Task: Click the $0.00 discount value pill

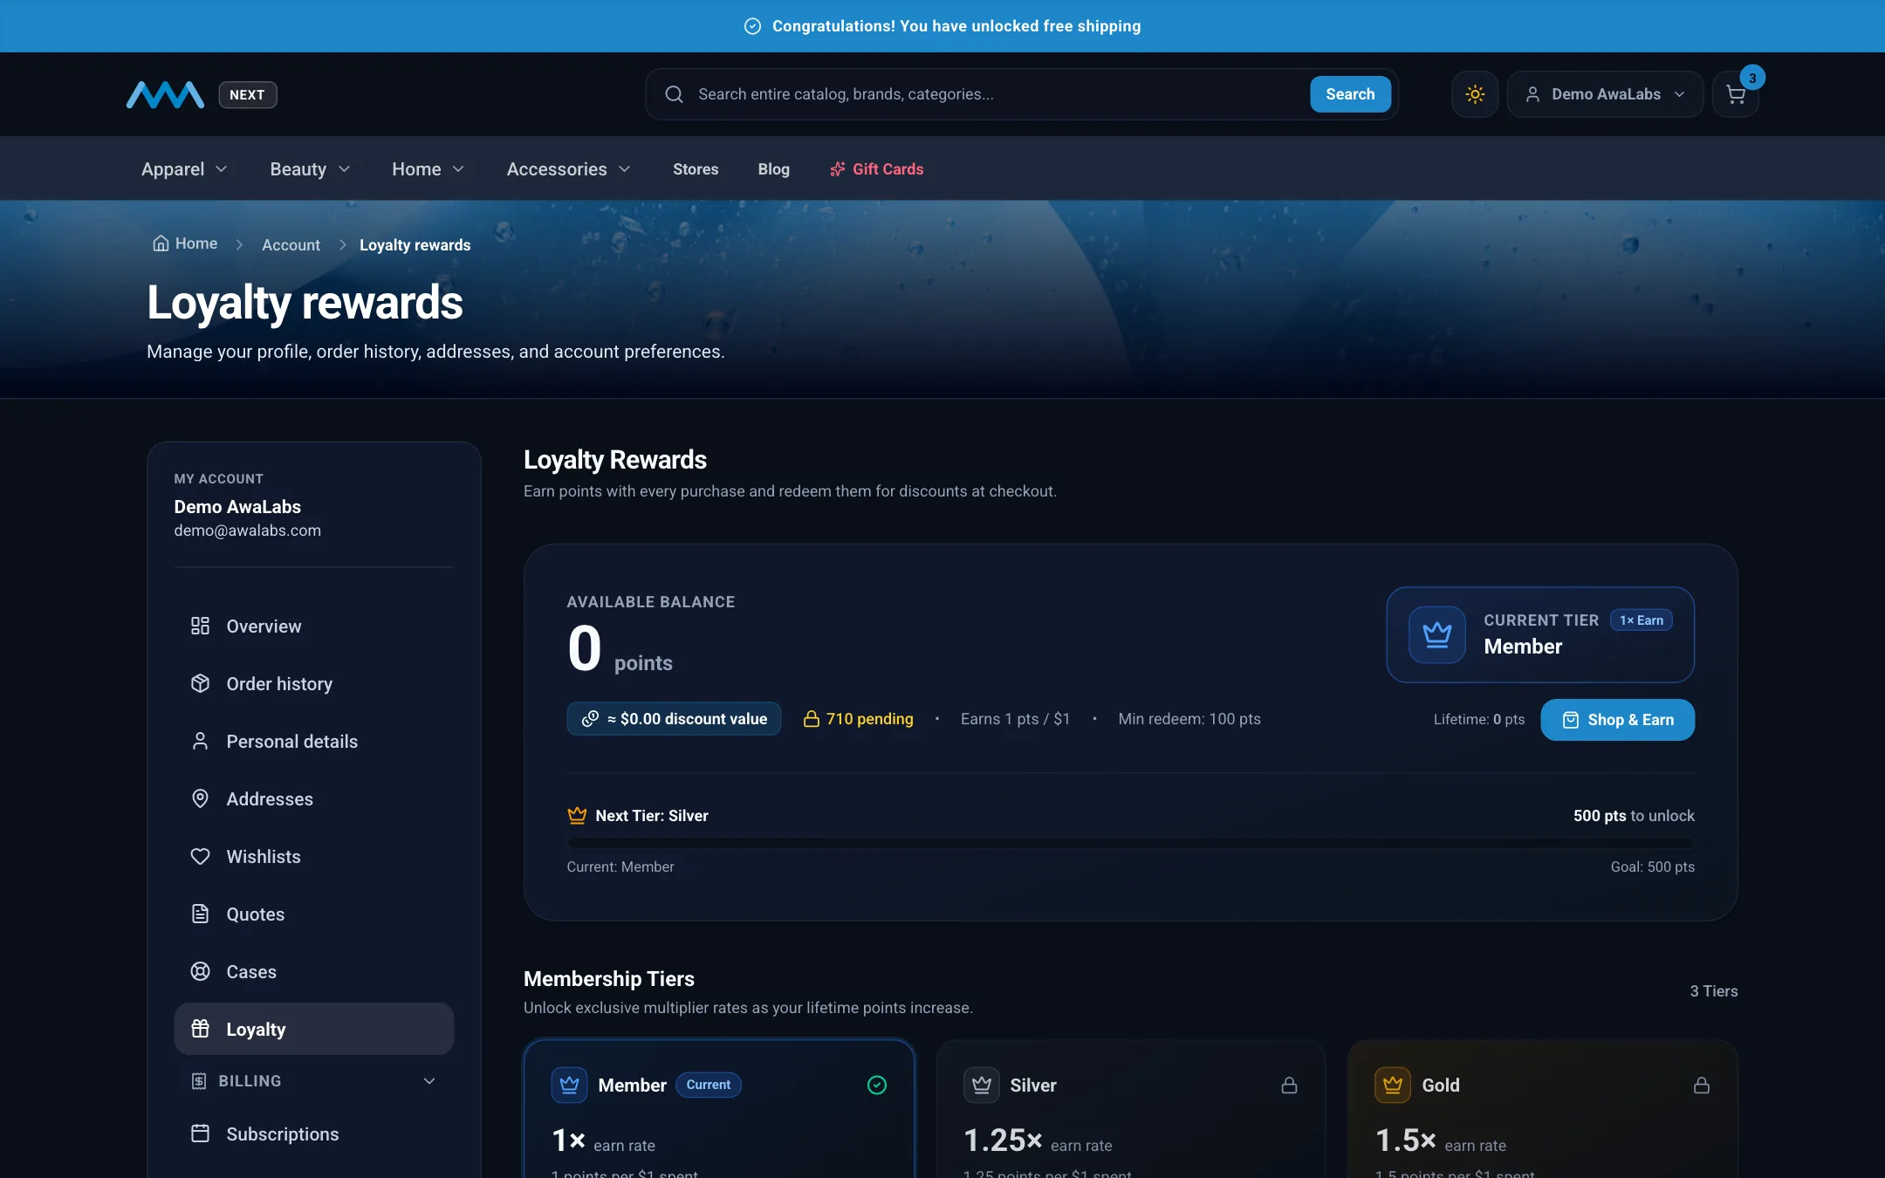Action: pyautogui.click(x=674, y=718)
